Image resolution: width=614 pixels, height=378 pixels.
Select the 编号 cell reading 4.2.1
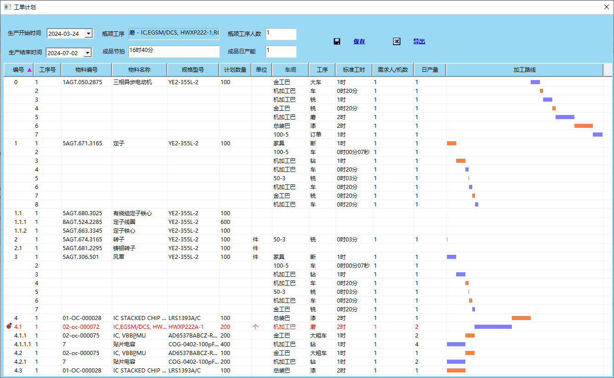19,362
